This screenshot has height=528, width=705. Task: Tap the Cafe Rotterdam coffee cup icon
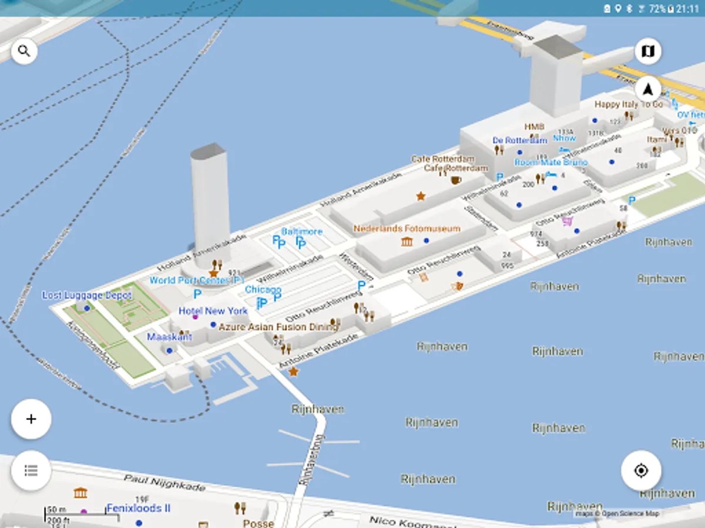point(456,180)
